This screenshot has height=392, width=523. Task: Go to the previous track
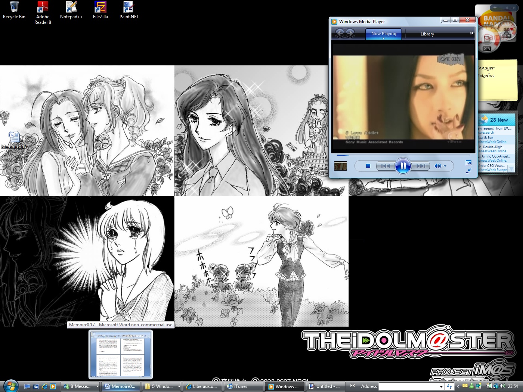386,166
